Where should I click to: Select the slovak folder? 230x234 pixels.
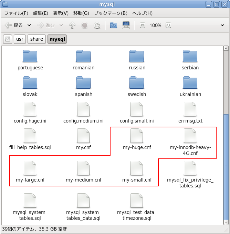(x=30, y=87)
